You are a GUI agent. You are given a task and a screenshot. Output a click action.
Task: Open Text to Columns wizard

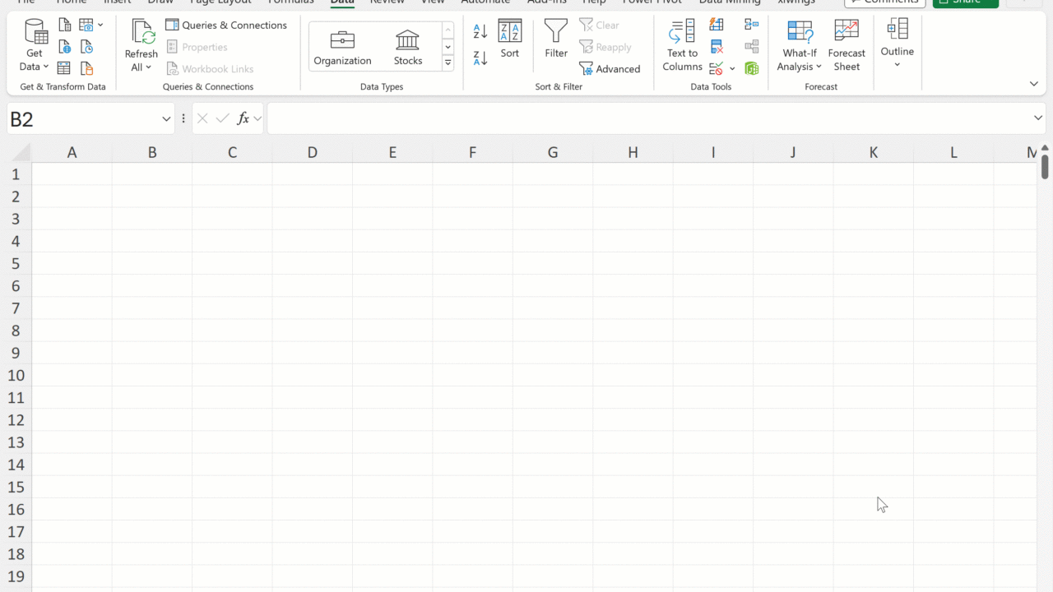(682, 46)
